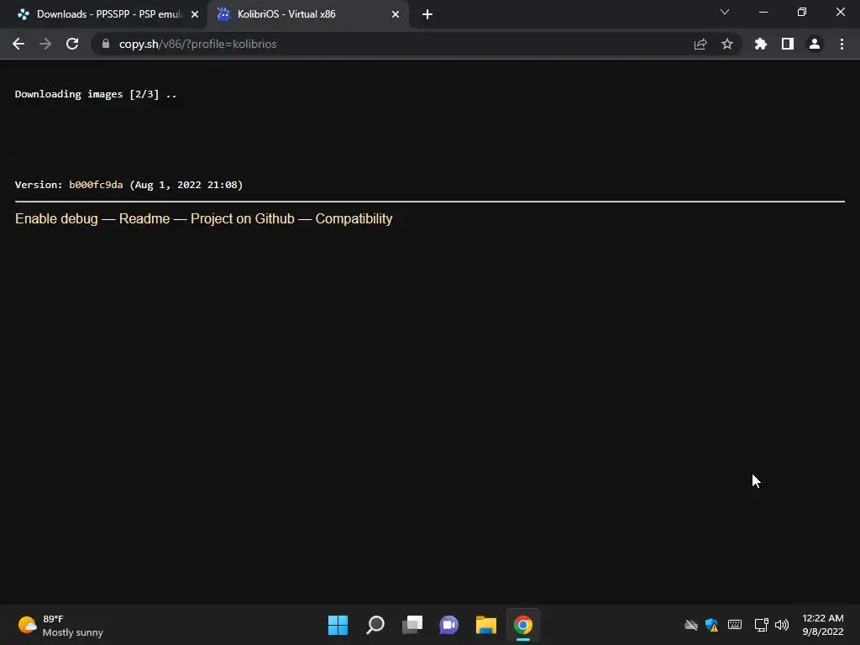Open Windows Security tray icon
This screenshot has width=860, height=645.
712,625
